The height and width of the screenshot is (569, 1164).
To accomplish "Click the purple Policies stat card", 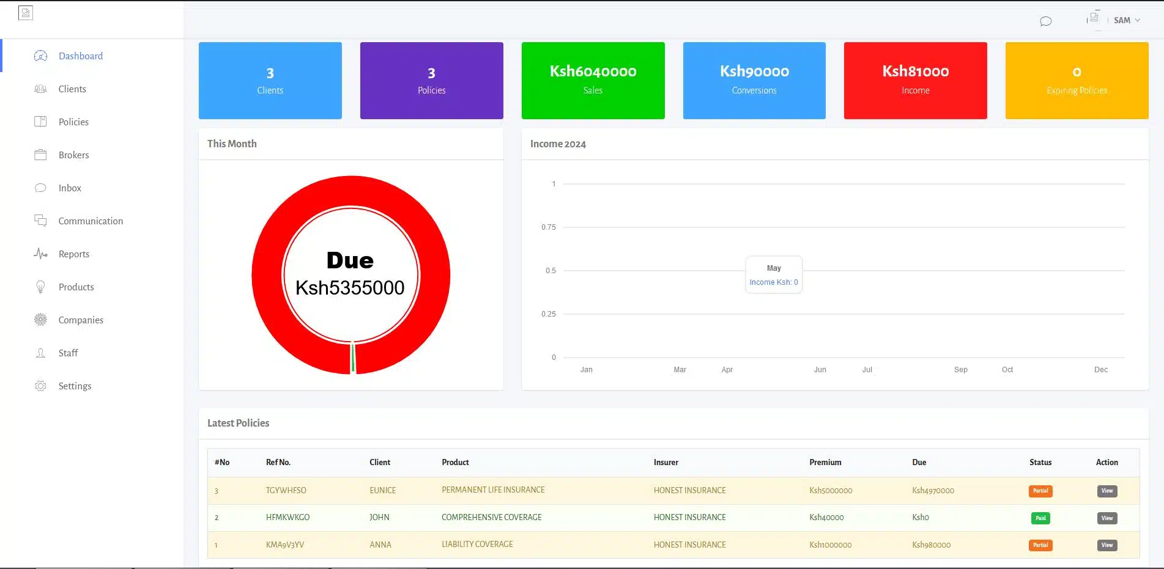I will click(432, 81).
